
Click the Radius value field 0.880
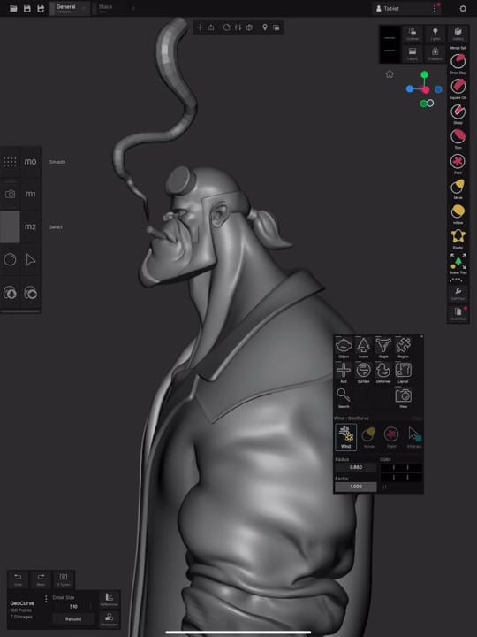pos(356,467)
